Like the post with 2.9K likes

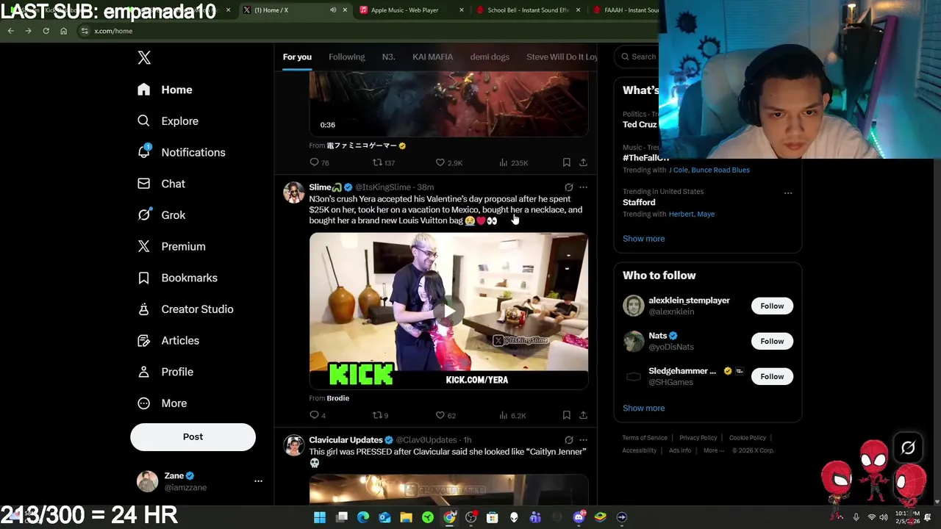(x=448, y=162)
